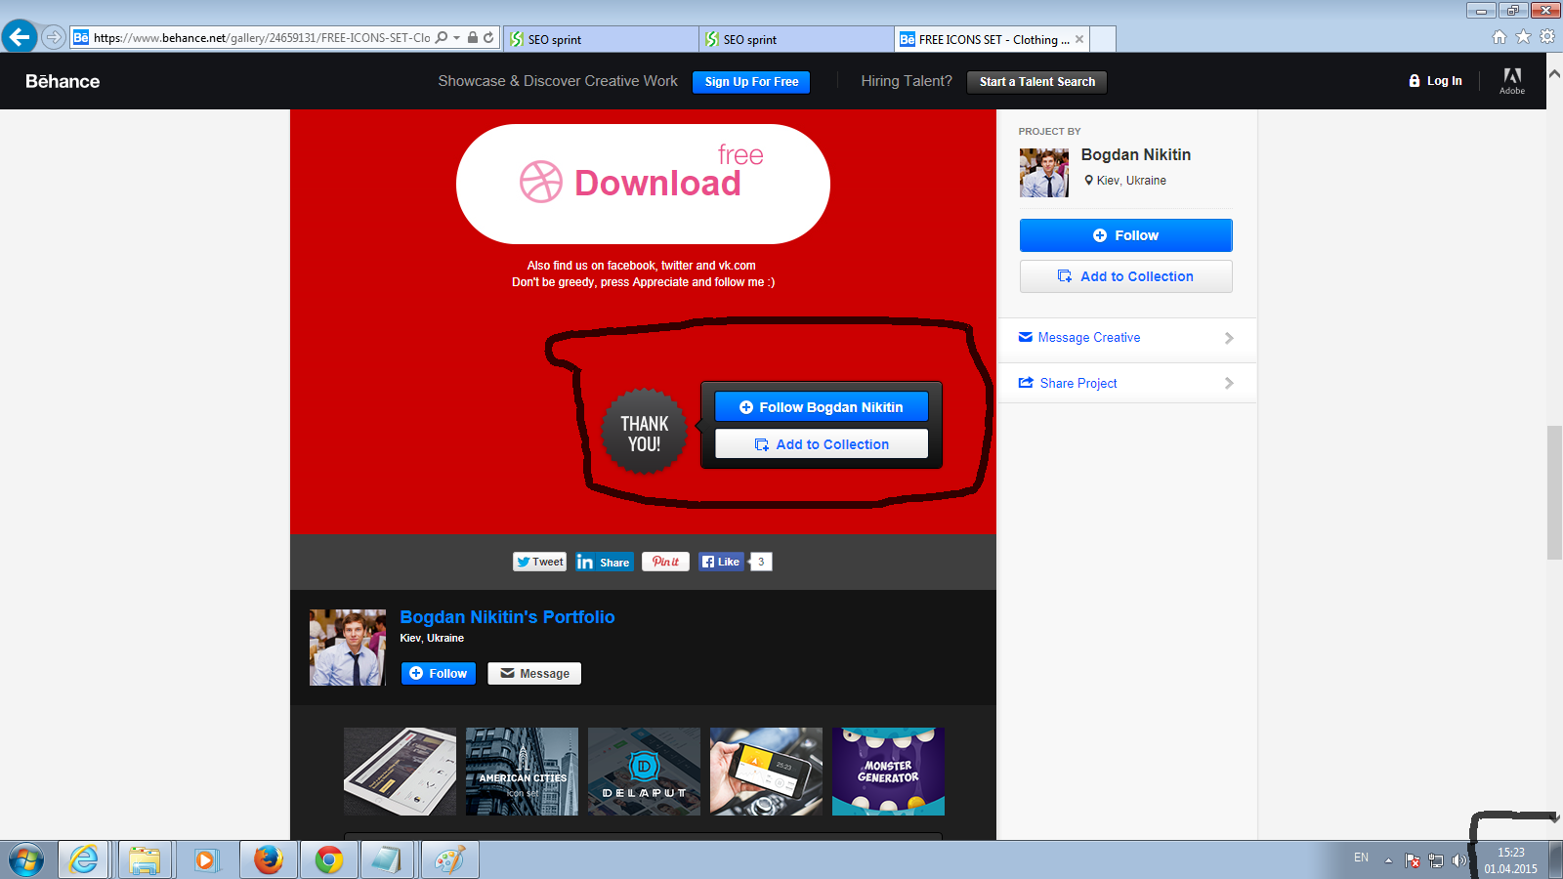Open a new blank browser tab

point(1103,40)
